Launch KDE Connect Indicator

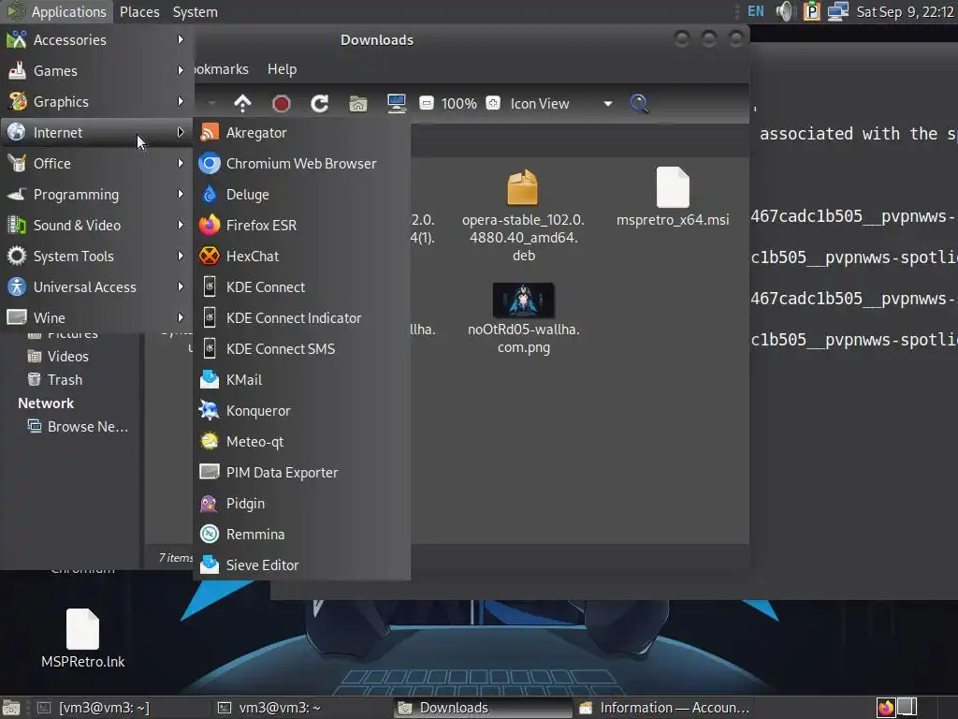coord(301,318)
